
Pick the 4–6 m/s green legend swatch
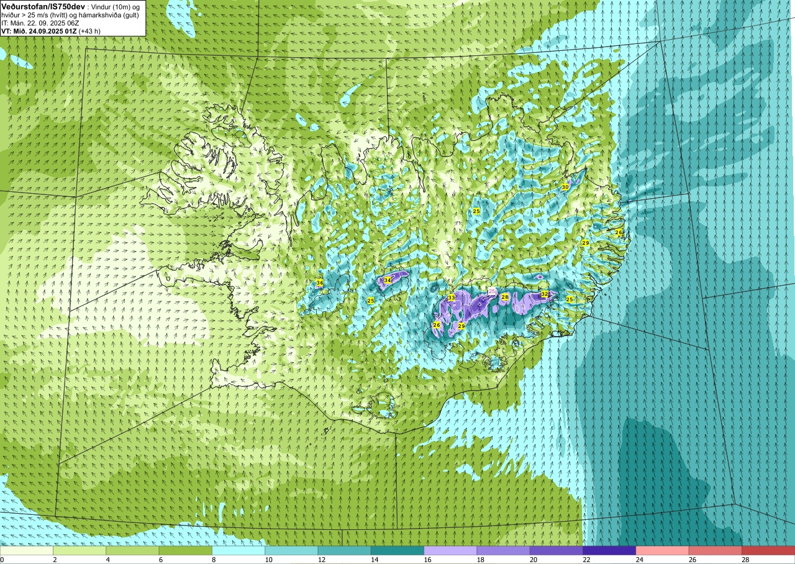[132, 550]
